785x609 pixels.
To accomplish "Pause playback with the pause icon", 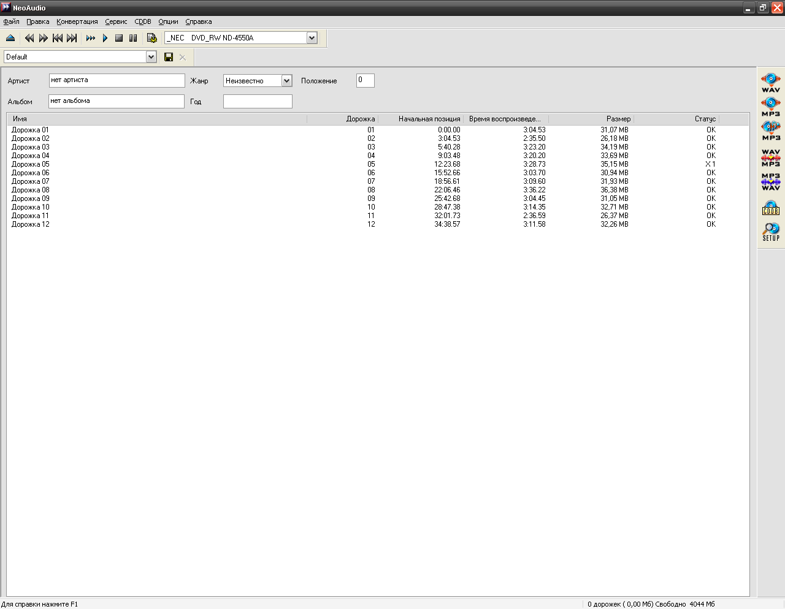I will [x=133, y=38].
